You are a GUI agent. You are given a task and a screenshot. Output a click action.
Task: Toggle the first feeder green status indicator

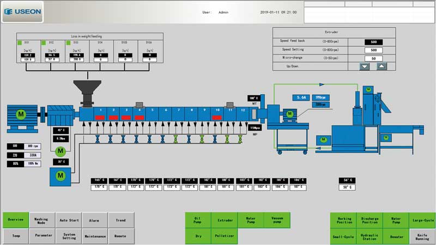click(20, 43)
